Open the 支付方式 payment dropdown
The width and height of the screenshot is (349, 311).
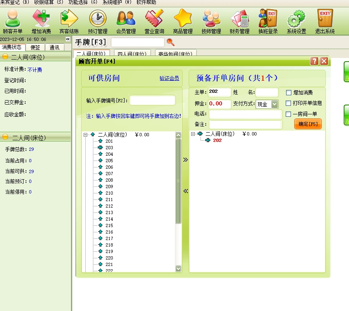tap(274, 104)
